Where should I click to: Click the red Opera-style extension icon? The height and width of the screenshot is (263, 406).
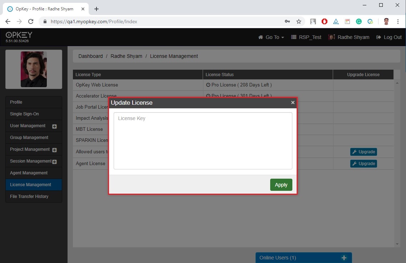click(325, 21)
